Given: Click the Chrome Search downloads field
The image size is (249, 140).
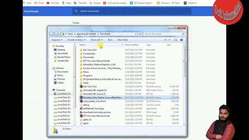Looking at the screenshot, I should click(x=132, y=11).
